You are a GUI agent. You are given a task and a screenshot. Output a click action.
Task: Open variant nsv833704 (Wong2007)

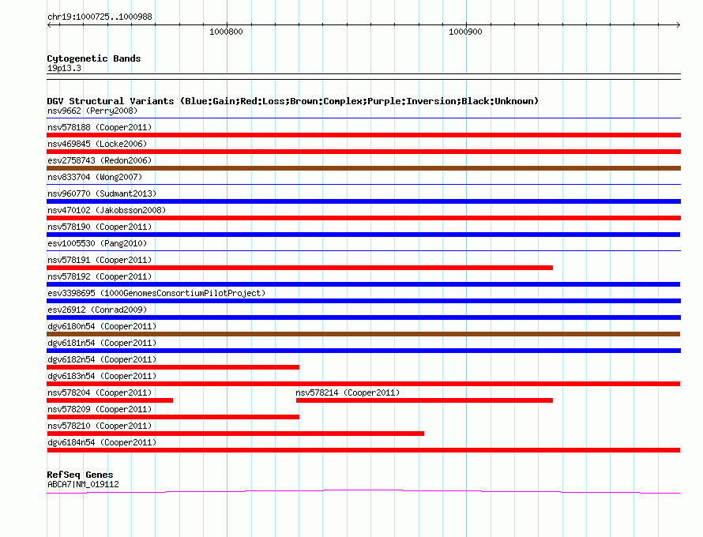(95, 177)
